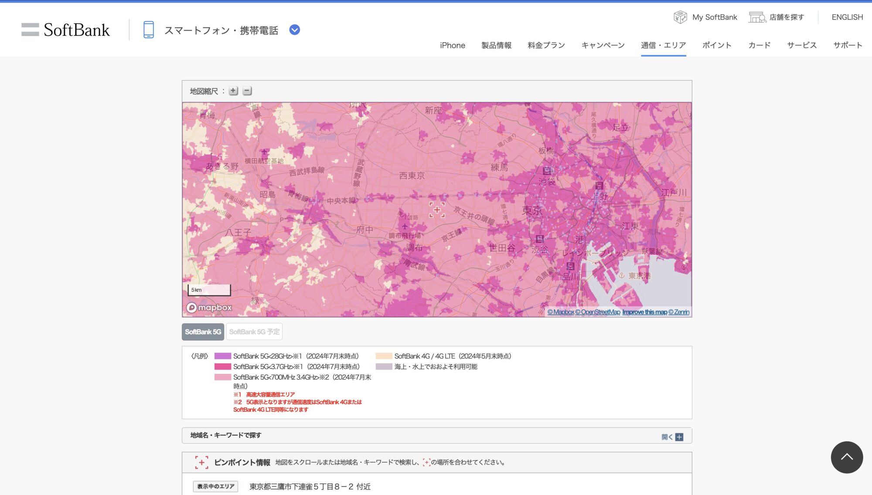The width and height of the screenshot is (872, 495).
Task: Click the SoftBank 5G 28GHz purple color swatch
Action: pyautogui.click(x=222, y=356)
